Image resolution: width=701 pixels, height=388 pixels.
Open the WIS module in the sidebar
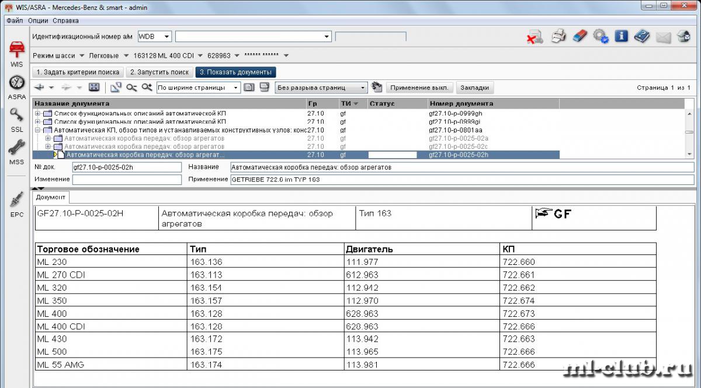point(16,54)
